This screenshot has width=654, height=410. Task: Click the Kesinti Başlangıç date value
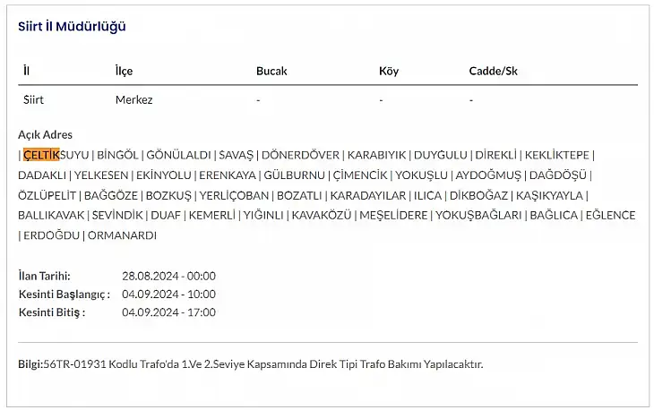point(168,295)
